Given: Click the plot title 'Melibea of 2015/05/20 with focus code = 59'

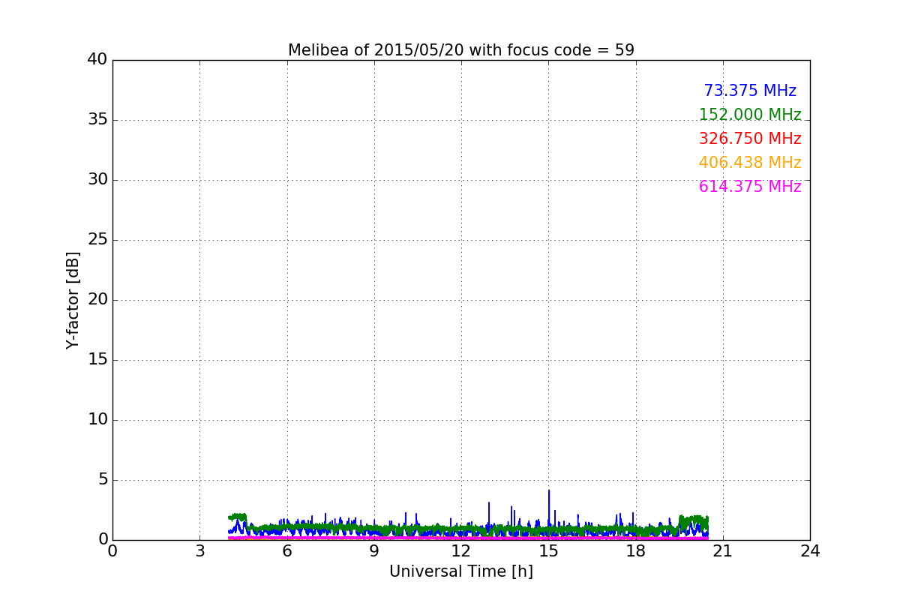Looking at the screenshot, I should tap(461, 50).
